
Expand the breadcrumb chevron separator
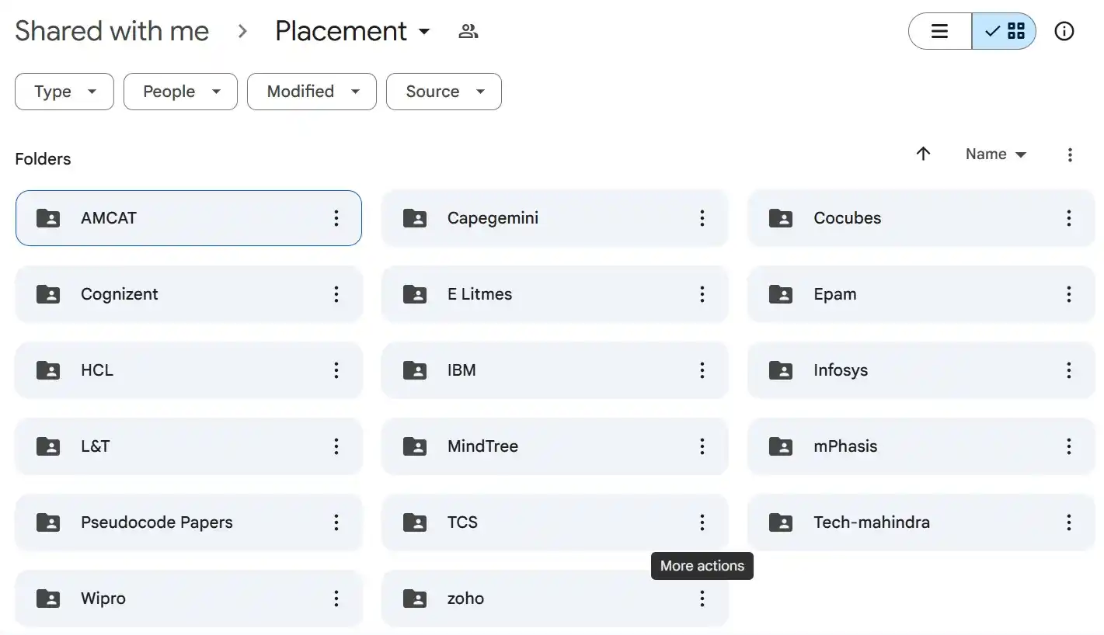(242, 31)
